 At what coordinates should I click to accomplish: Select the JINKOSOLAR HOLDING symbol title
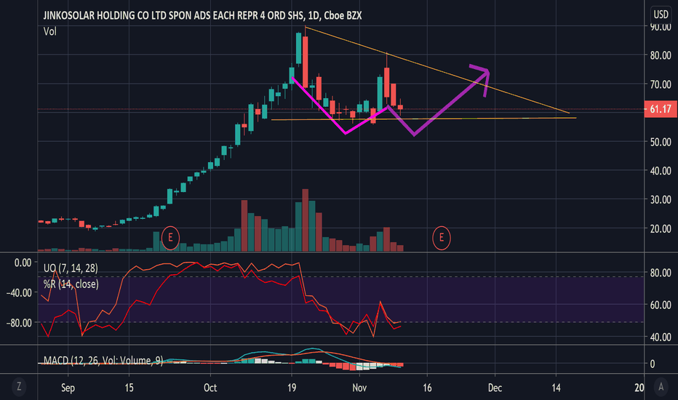202,15
